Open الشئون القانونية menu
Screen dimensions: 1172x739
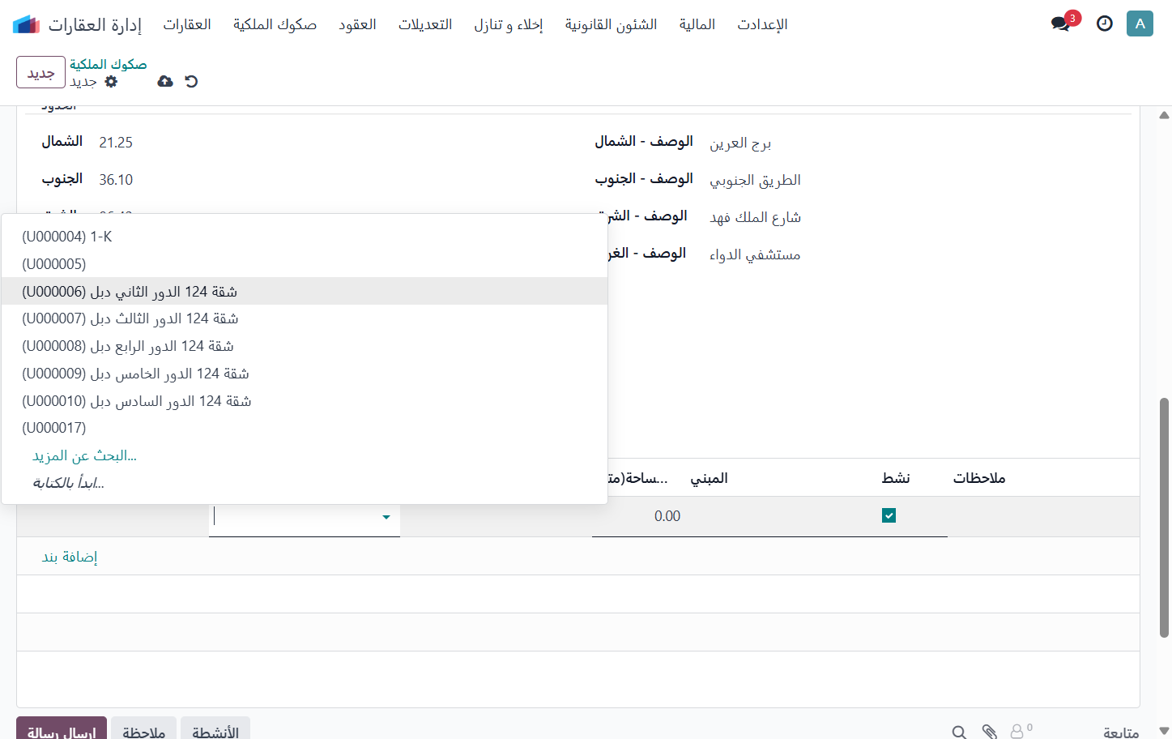(611, 24)
